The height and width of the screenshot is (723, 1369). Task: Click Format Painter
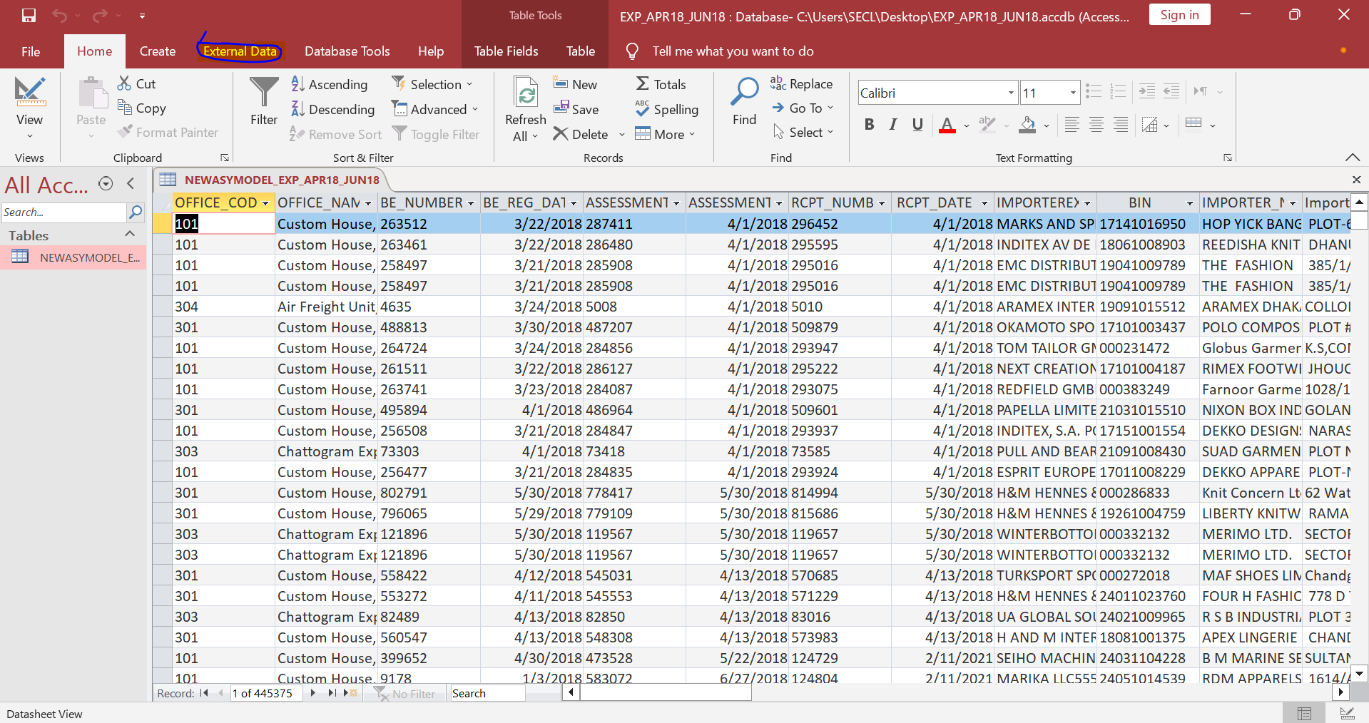(168, 132)
